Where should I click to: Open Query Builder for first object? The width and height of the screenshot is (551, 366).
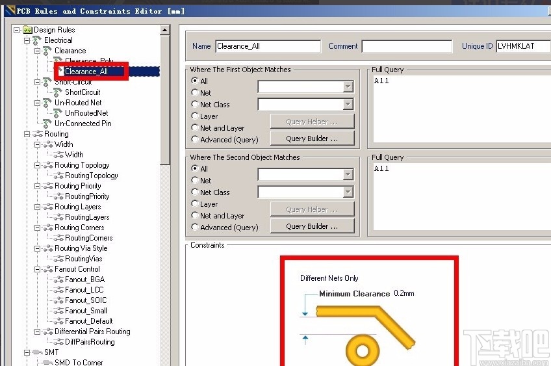click(312, 138)
